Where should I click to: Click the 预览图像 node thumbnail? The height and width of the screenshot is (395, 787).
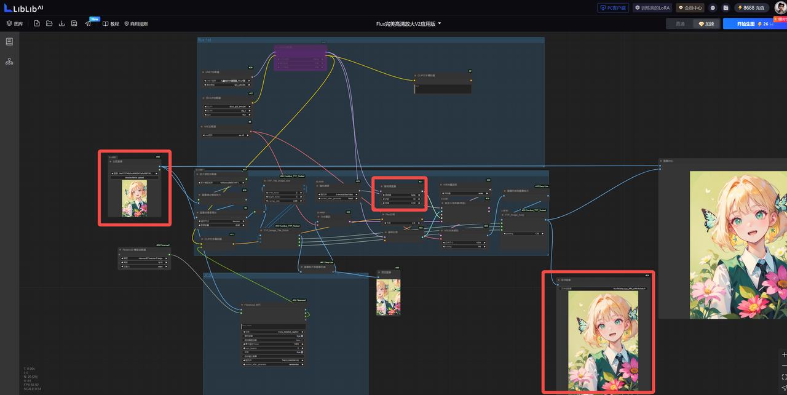[389, 297]
